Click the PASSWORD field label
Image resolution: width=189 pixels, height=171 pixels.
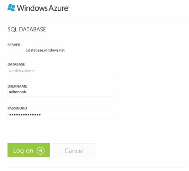(x=17, y=108)
